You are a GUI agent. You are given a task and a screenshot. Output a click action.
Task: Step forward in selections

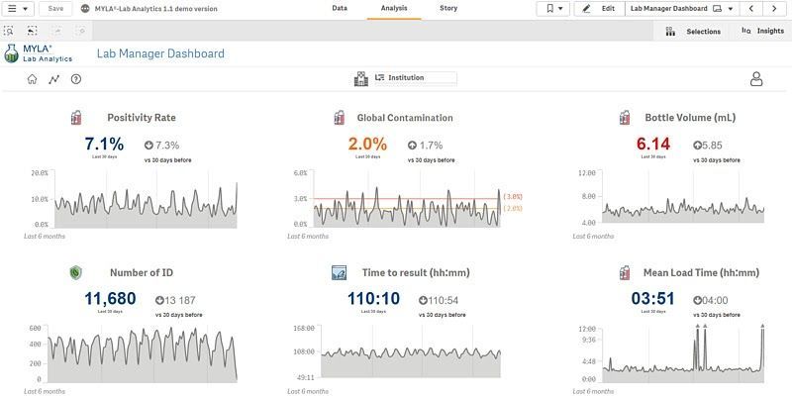tap(57, 31)
